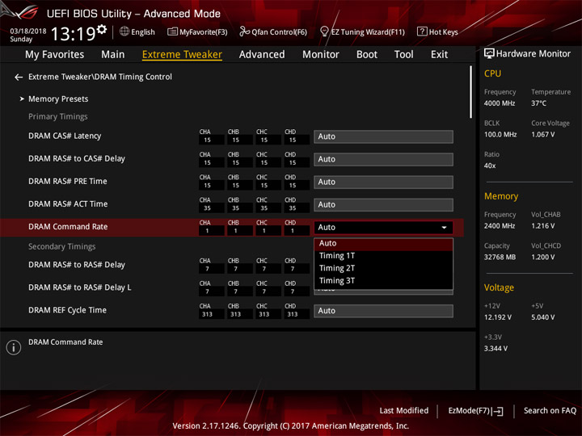Image resolution: width=582 pixels, height=436 pixels.
Task: Click the 13:19 clock display
Action: pos(73,34)
